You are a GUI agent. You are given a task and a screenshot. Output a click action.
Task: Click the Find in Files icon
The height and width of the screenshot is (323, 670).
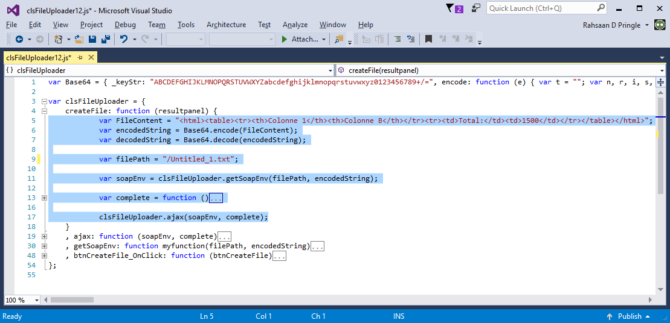(x=339, y=39)
